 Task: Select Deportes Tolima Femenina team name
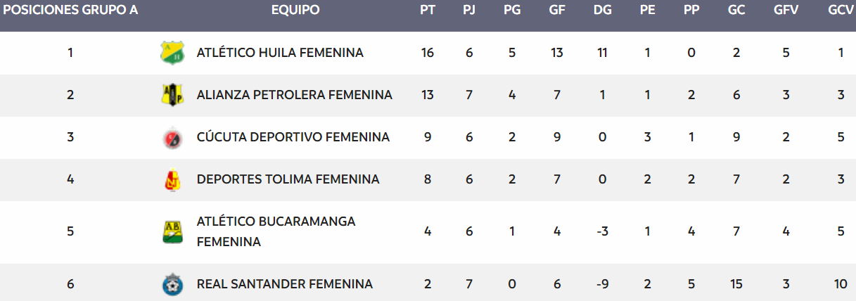pos(288,179)
